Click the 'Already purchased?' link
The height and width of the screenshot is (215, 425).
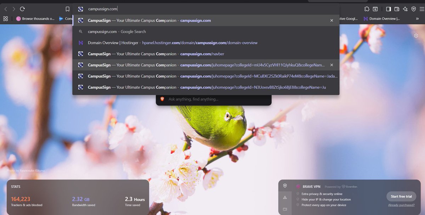[x=401, y=205]
